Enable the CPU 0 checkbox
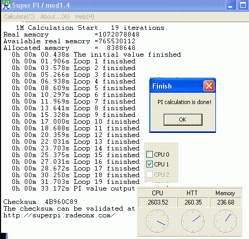The height and width of the screenshot is (239, 249). tap(149, 155)
